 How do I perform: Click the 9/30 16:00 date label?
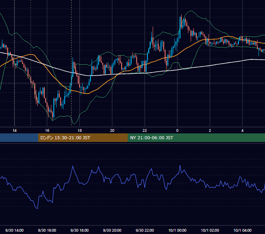(47, 230)
